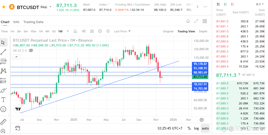
Task: Open the candlestick chart type icon
Action: [x=84, y=31]
